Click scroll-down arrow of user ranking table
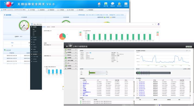Viewport: 194px width, 106px height. tap(190, 96)
